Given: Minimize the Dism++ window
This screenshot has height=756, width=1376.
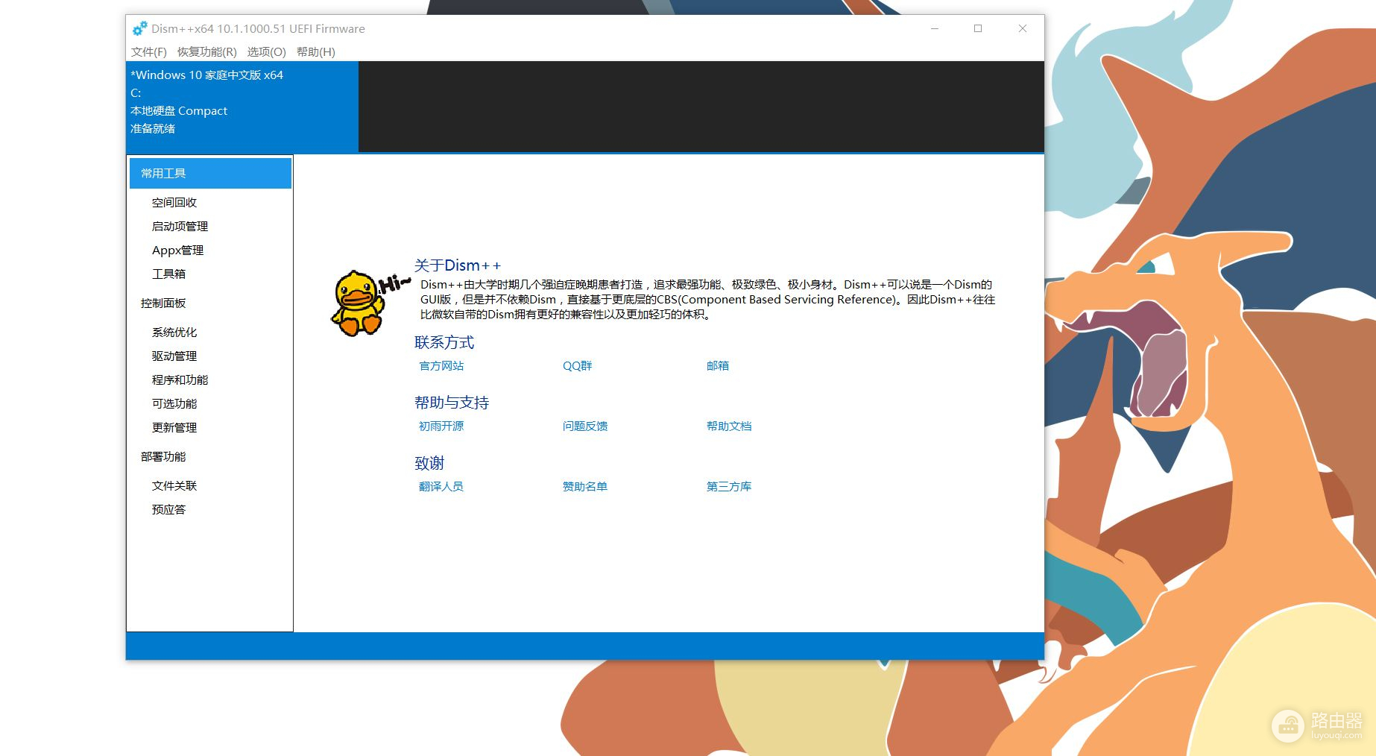Looking at the screenshot, I should 934,28.
